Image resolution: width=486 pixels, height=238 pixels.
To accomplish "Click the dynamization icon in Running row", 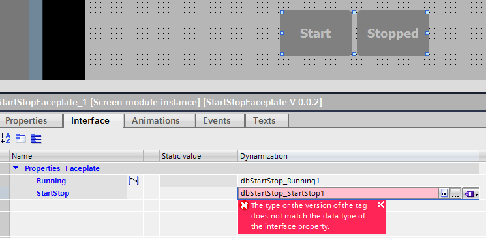I will click(134, 181).
